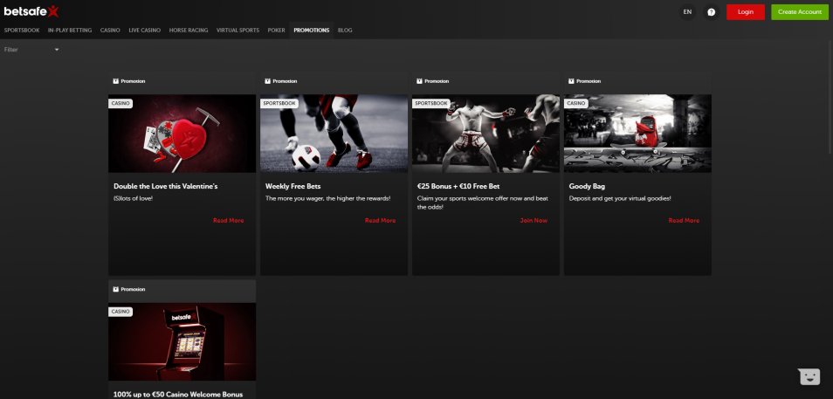Viewport: 833px width, 399px height.
Task: Click the €25 Bonus + €10 Free Bet title
Action: pyautogui.click(x=458, y=187)
